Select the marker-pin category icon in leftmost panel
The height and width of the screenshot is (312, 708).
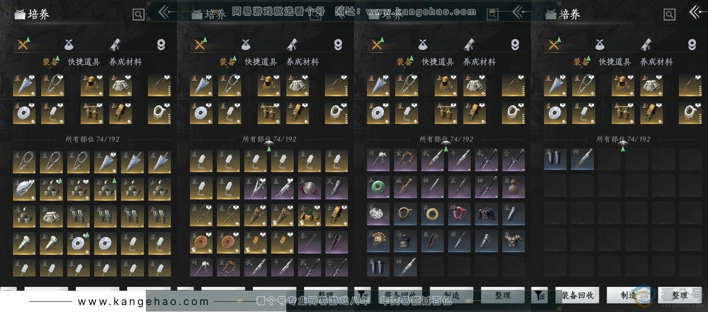coord(161,45)
